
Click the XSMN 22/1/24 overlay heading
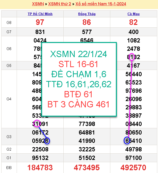[78, 54]
